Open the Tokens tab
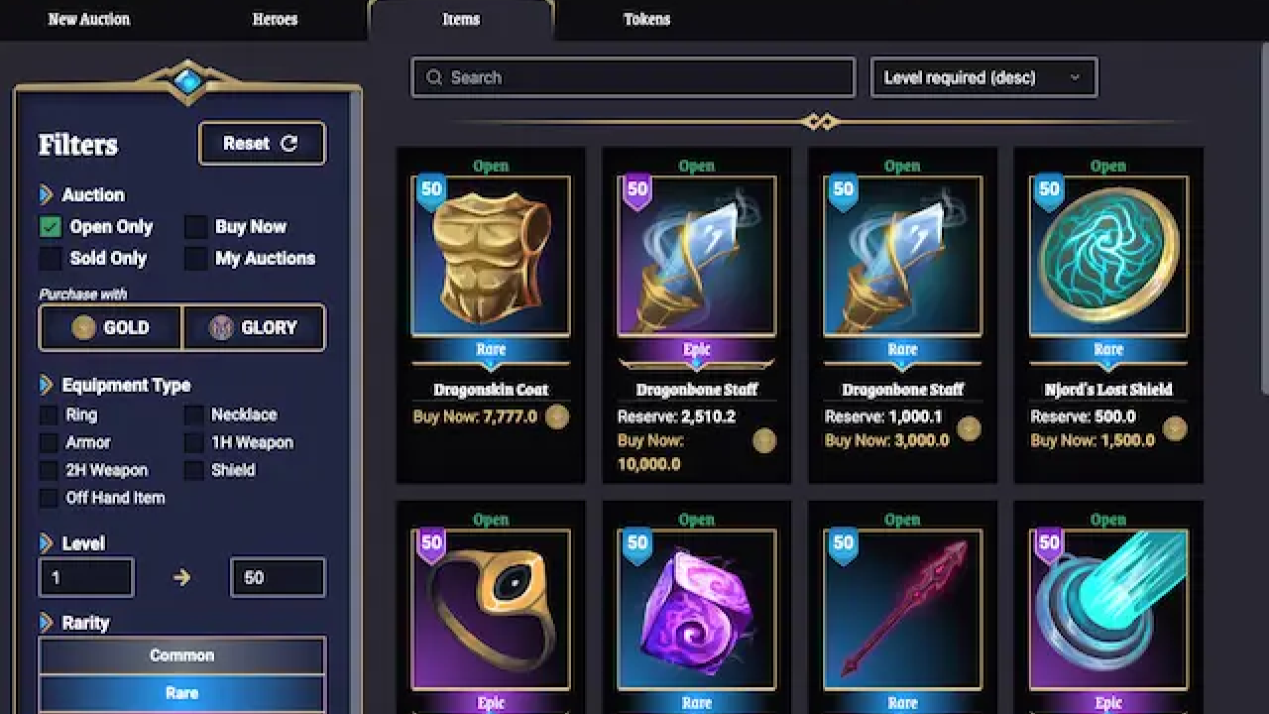 point(647,19)
